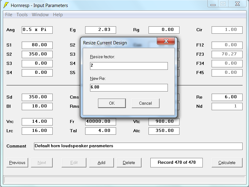Viewport: 249px width, 187px height.
Task: Click the Vrc field showing 14.00
Action: point(37,122)
